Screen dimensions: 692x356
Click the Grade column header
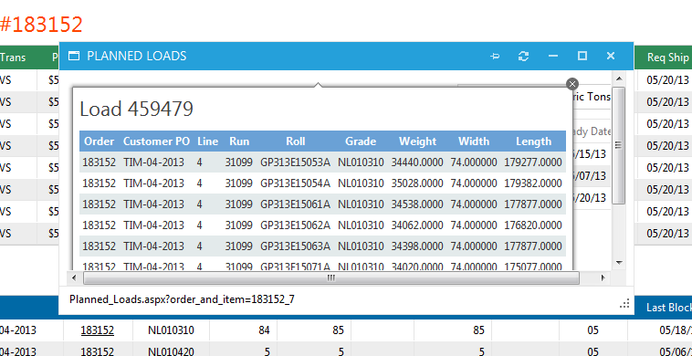pos(361,141)
